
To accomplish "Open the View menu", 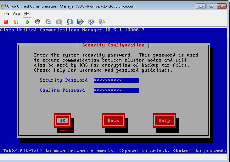I will 16,13.
